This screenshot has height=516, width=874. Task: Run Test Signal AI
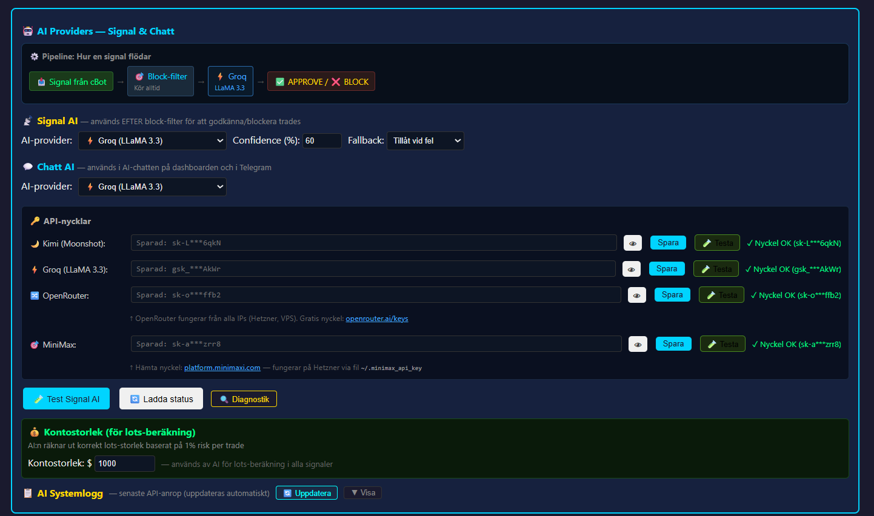pos(66,399)
